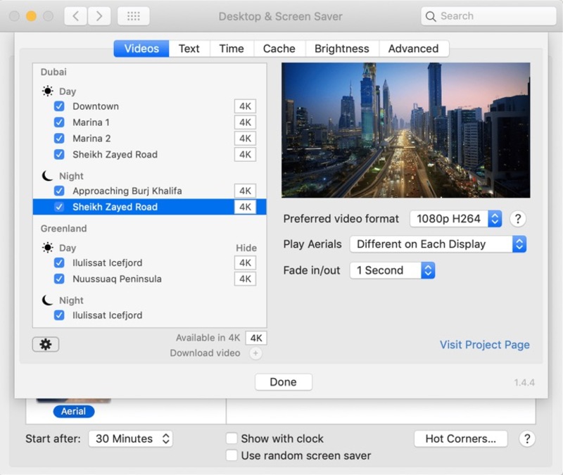Click the Dubai video preview image
The width and height of the screenshot is (563, 475).
click(406, 130)
